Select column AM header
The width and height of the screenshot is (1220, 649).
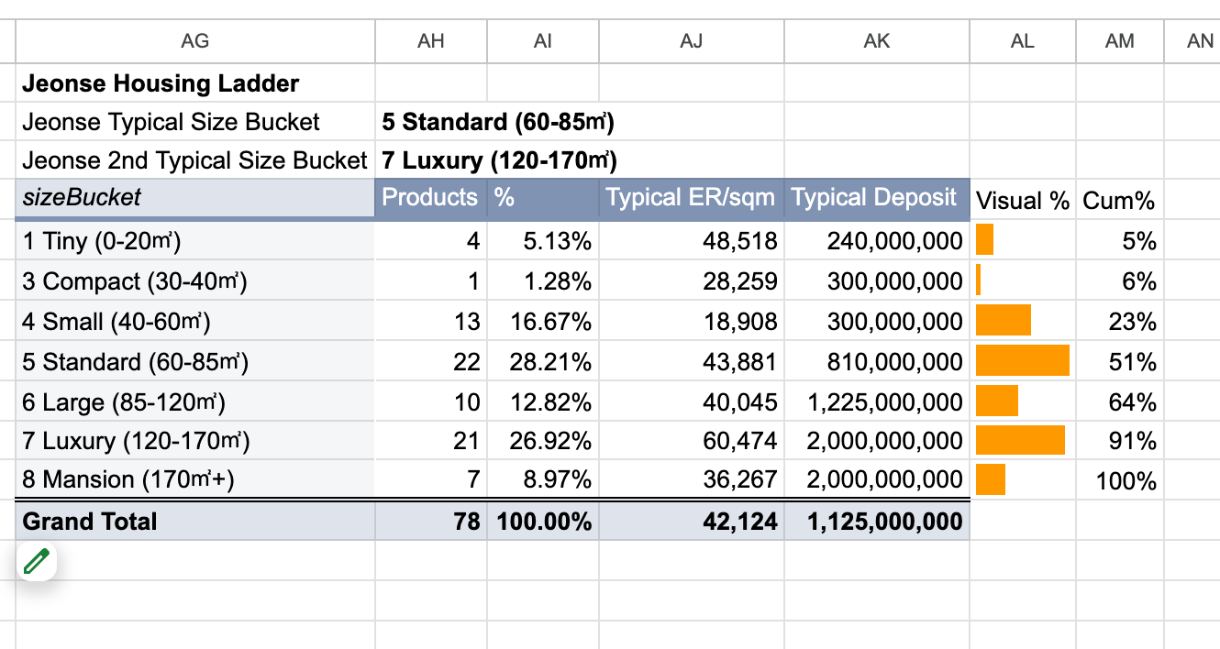1120,41
